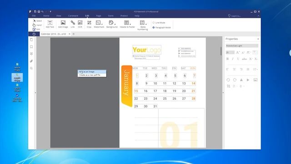Image resolution: width=291 pixels, height=164 pixels.
Task: Center align text in Properties
Action: pyautogui.click(x=235, y=69)
